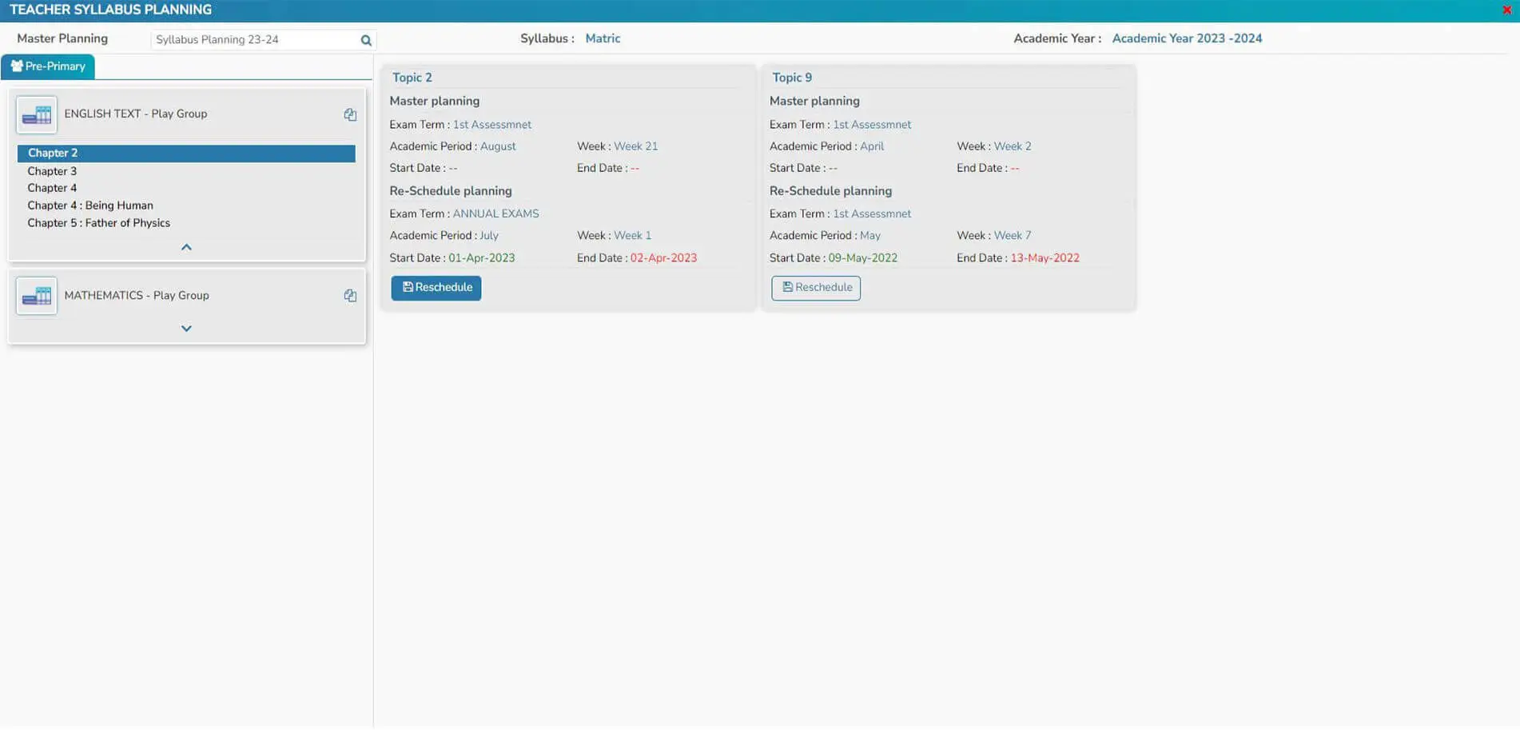Expand the MATHEMATICS chapter list

click(186, 329)
